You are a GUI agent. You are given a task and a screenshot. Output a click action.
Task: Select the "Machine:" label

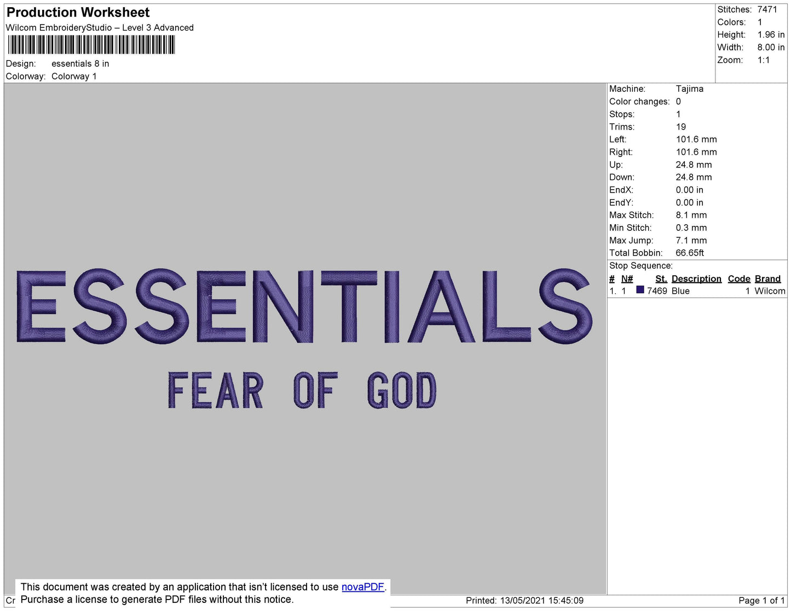click(x=627, y=89)
